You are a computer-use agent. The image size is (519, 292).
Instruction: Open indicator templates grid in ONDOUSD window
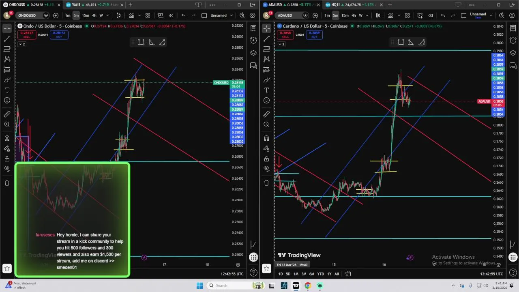click(148, 15)
